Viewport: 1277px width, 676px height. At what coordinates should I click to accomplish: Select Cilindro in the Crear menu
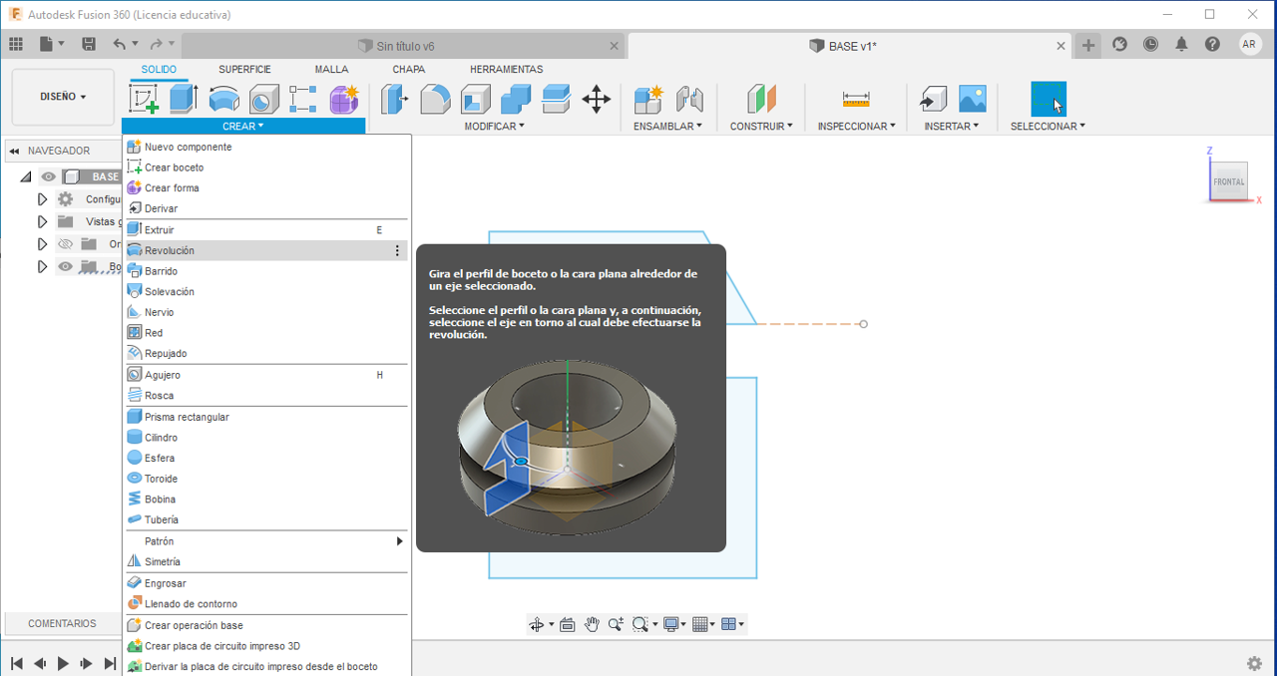point(161,438)
